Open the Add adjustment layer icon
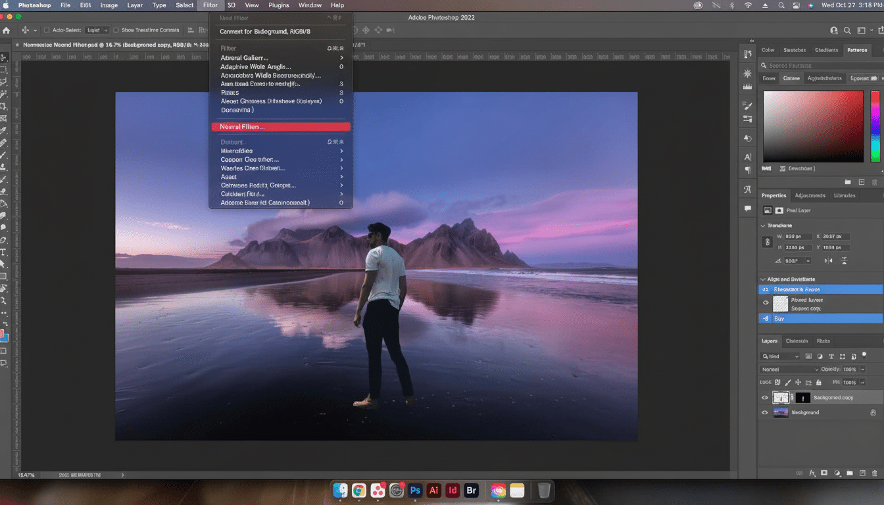 pos(837,473)
